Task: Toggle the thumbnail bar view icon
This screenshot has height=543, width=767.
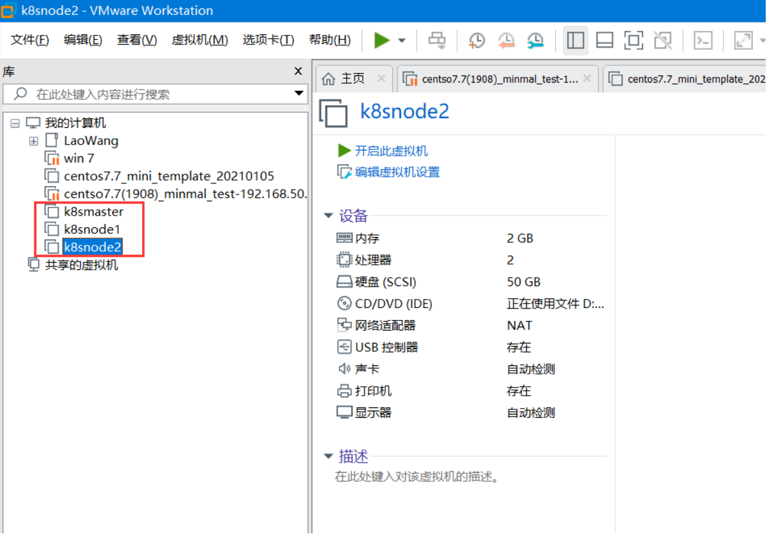Action: click(604, 41)
